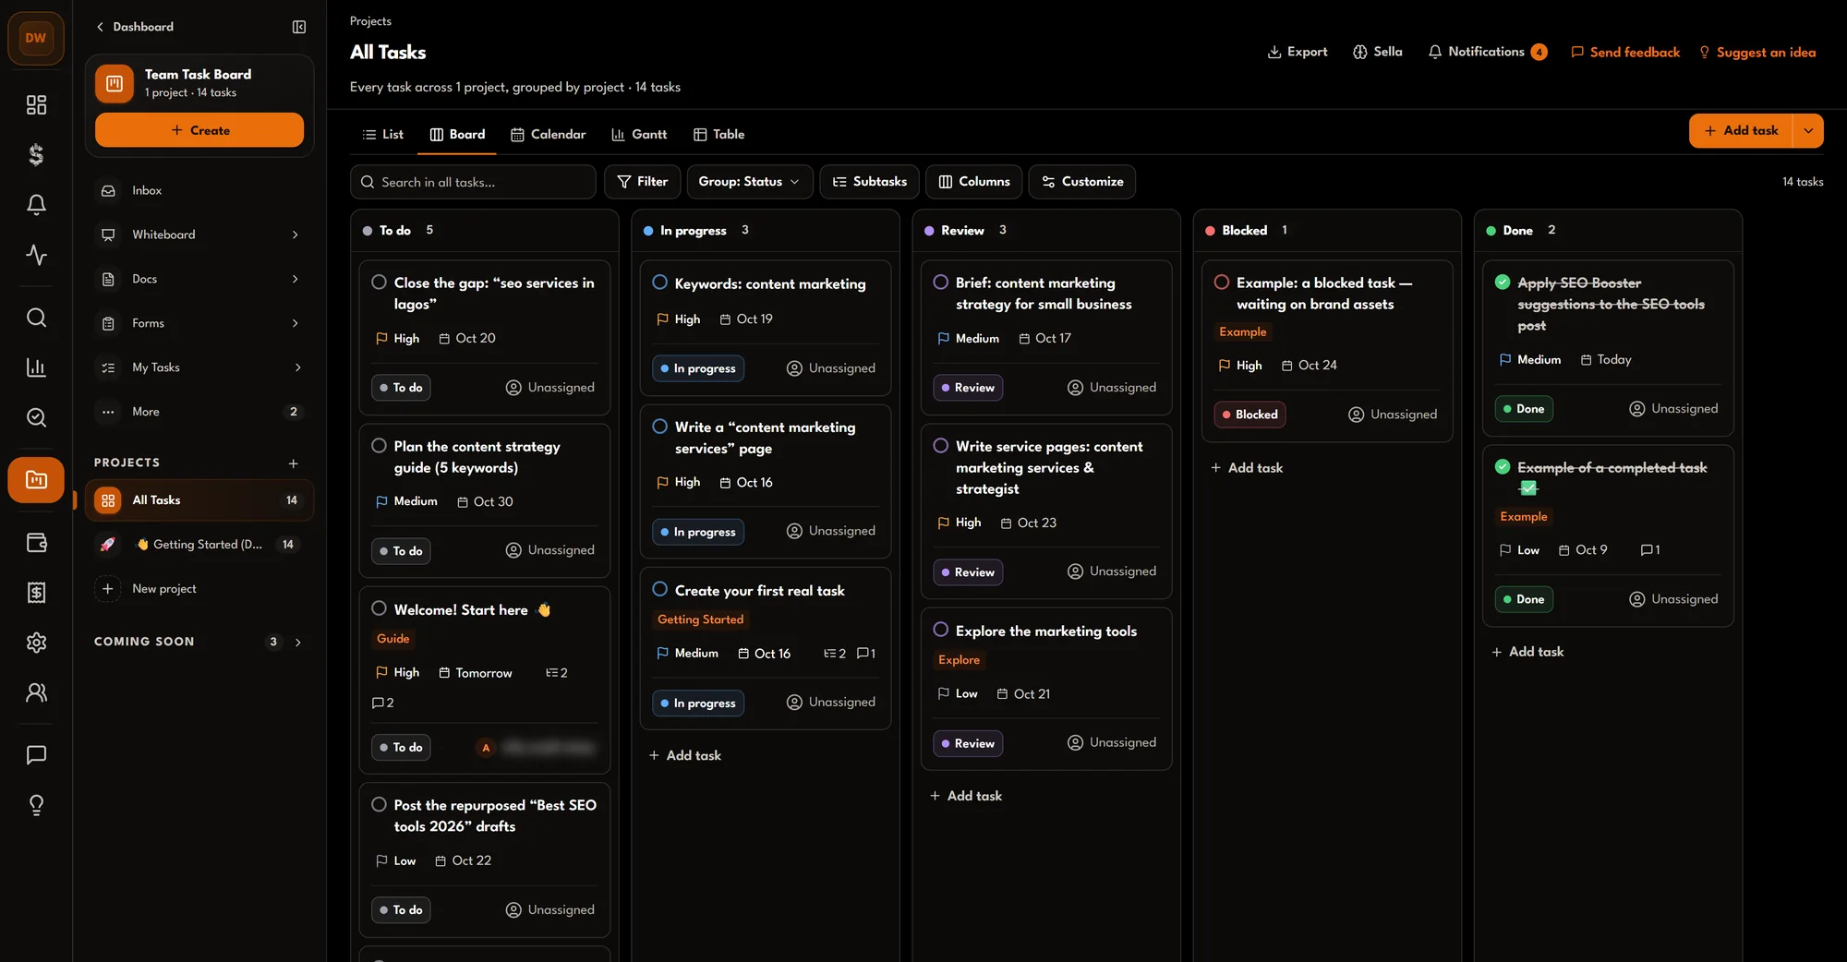Open the activity pulse icon in left rail

pyautogui.click(x=36, y=254)
